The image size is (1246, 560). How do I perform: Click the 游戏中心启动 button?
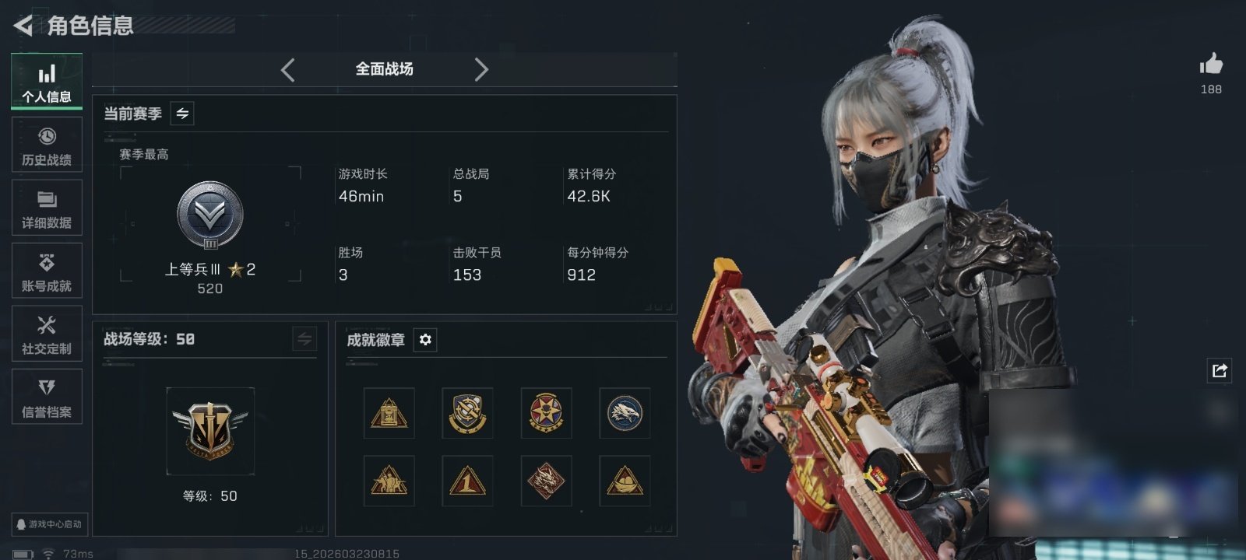pyautogui.click(x=48, y=524)
